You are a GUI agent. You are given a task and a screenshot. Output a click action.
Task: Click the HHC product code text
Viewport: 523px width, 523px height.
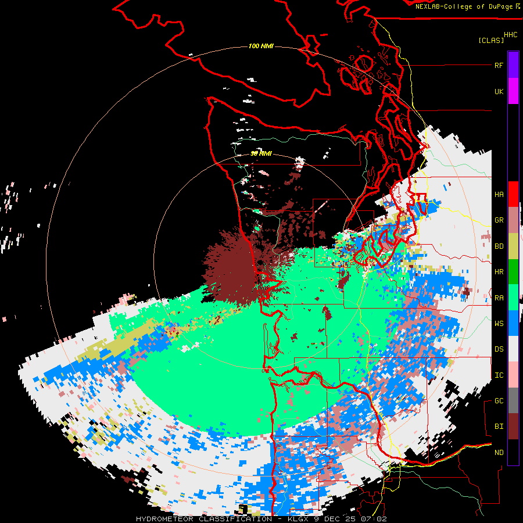point(511,35)
